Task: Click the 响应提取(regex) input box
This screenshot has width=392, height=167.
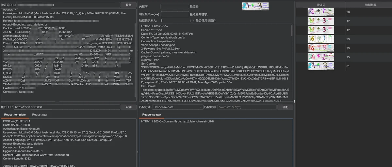Action: point(175,14)
